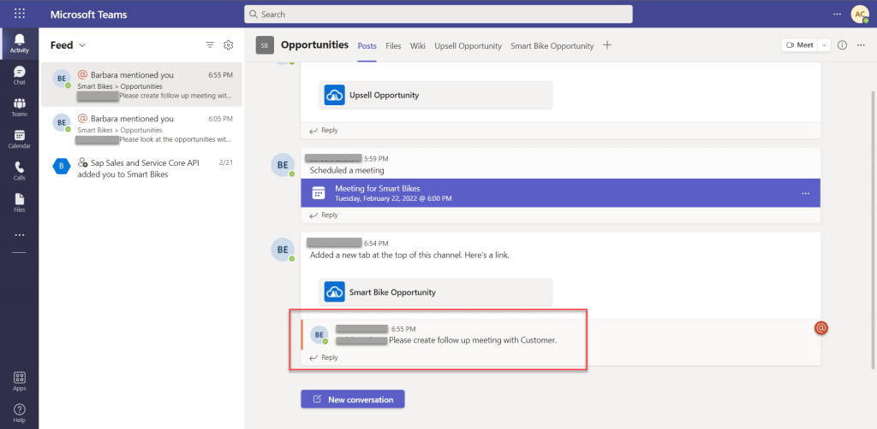Viewport: 877px width, 429px height.
Task: Start a New conversation
Action: [x=352, y=399]
